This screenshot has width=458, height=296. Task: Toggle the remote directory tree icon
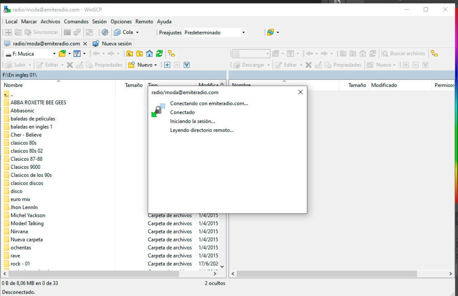pyautogui.click(x=434, y=54)
